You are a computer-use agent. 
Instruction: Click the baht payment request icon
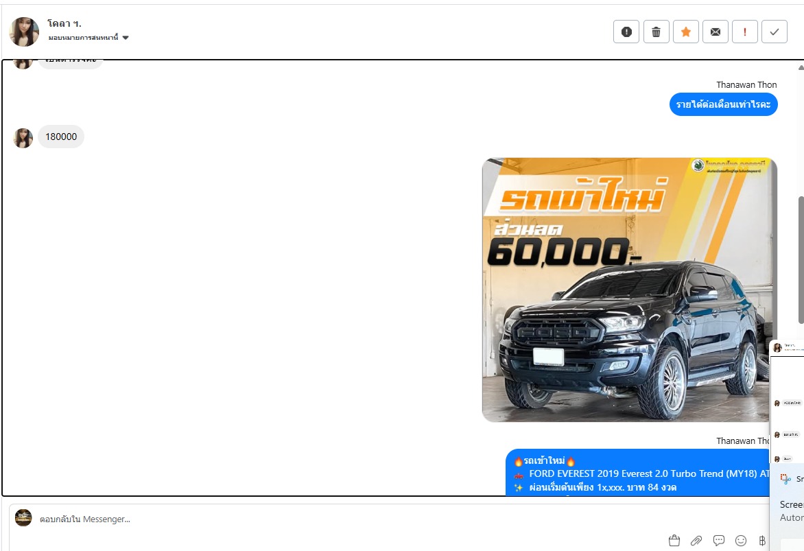[762, 540]
